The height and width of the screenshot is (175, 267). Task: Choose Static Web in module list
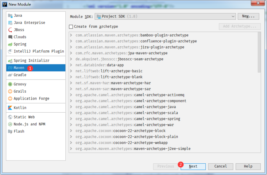coord(24,117)
